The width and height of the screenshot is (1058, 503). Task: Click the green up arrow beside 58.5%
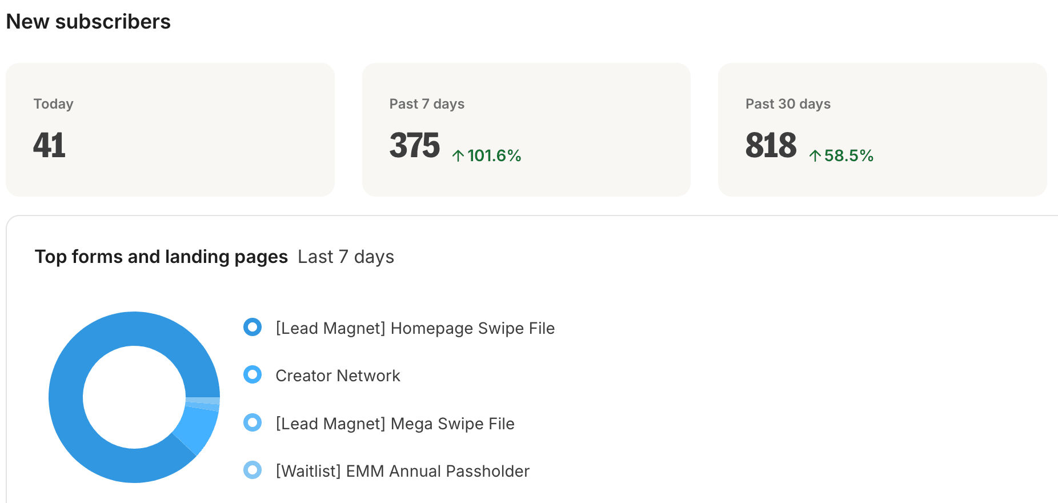click(815, 155)
